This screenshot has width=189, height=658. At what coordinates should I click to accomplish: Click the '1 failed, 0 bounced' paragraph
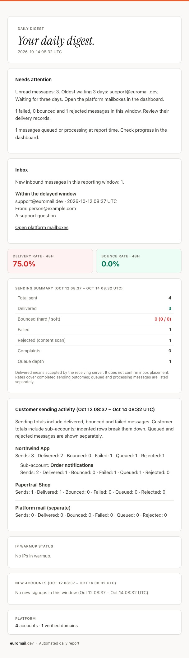(x=92, y=115)
